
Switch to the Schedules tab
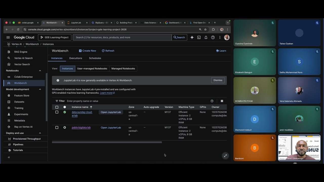click(95, 58)
